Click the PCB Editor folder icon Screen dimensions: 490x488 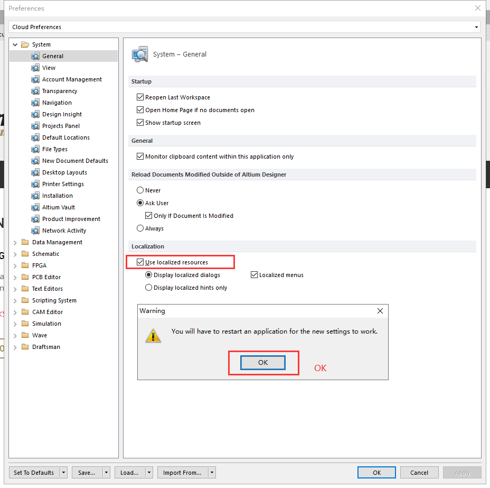(25, 277)
